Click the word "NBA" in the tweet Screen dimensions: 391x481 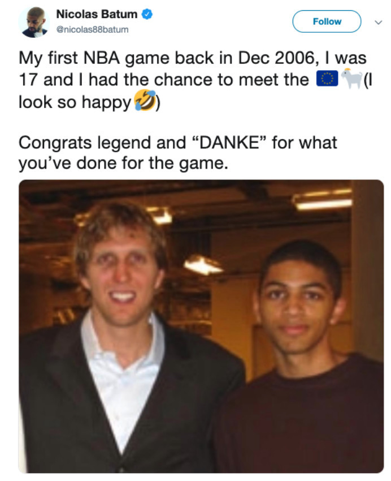(x=101, y=58)
